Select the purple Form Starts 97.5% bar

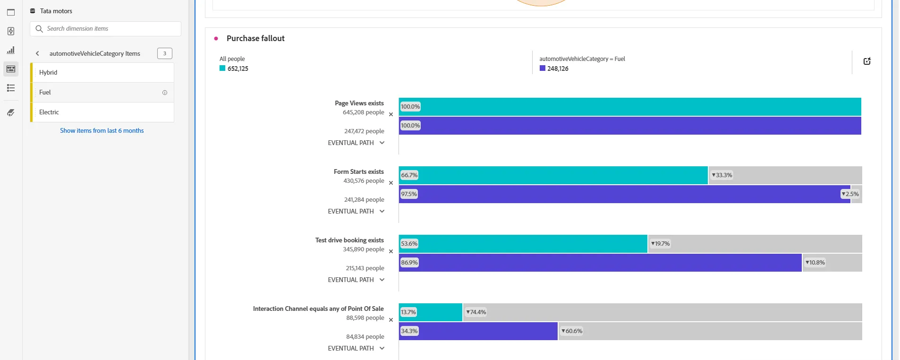coord(625,194)
